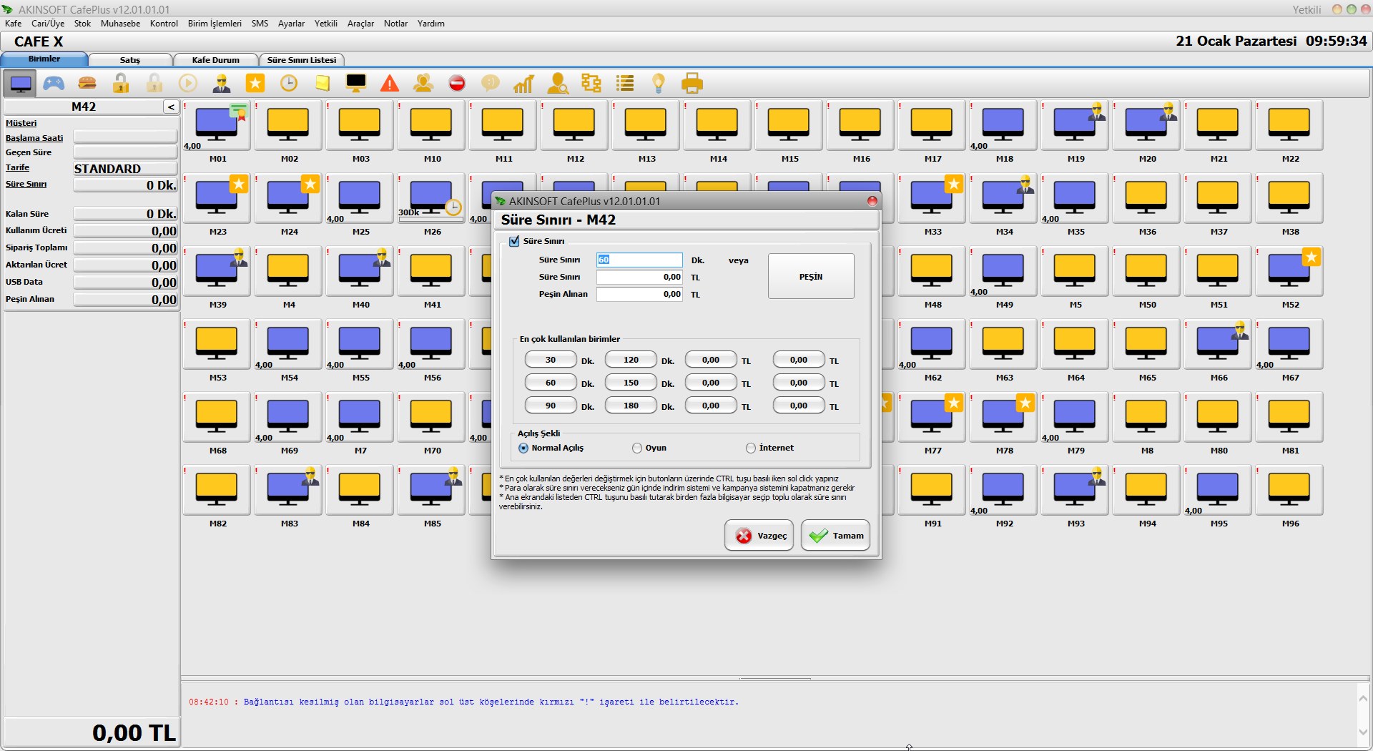1373x751 pixels.
Task: Click the black screen monitor icon
Action: click(355, 84)
